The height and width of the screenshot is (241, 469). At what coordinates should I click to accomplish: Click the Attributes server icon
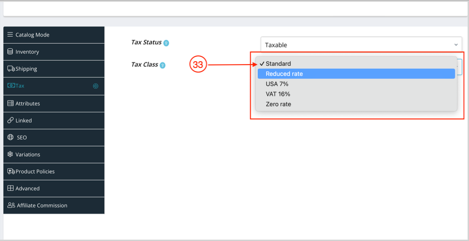[x=10, y=103]
